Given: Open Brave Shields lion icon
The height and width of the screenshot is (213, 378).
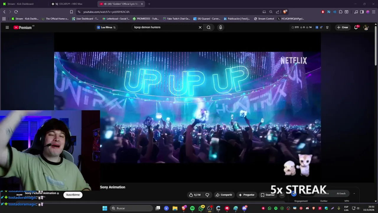Looking at the screenshot, I should pos(285,12).
